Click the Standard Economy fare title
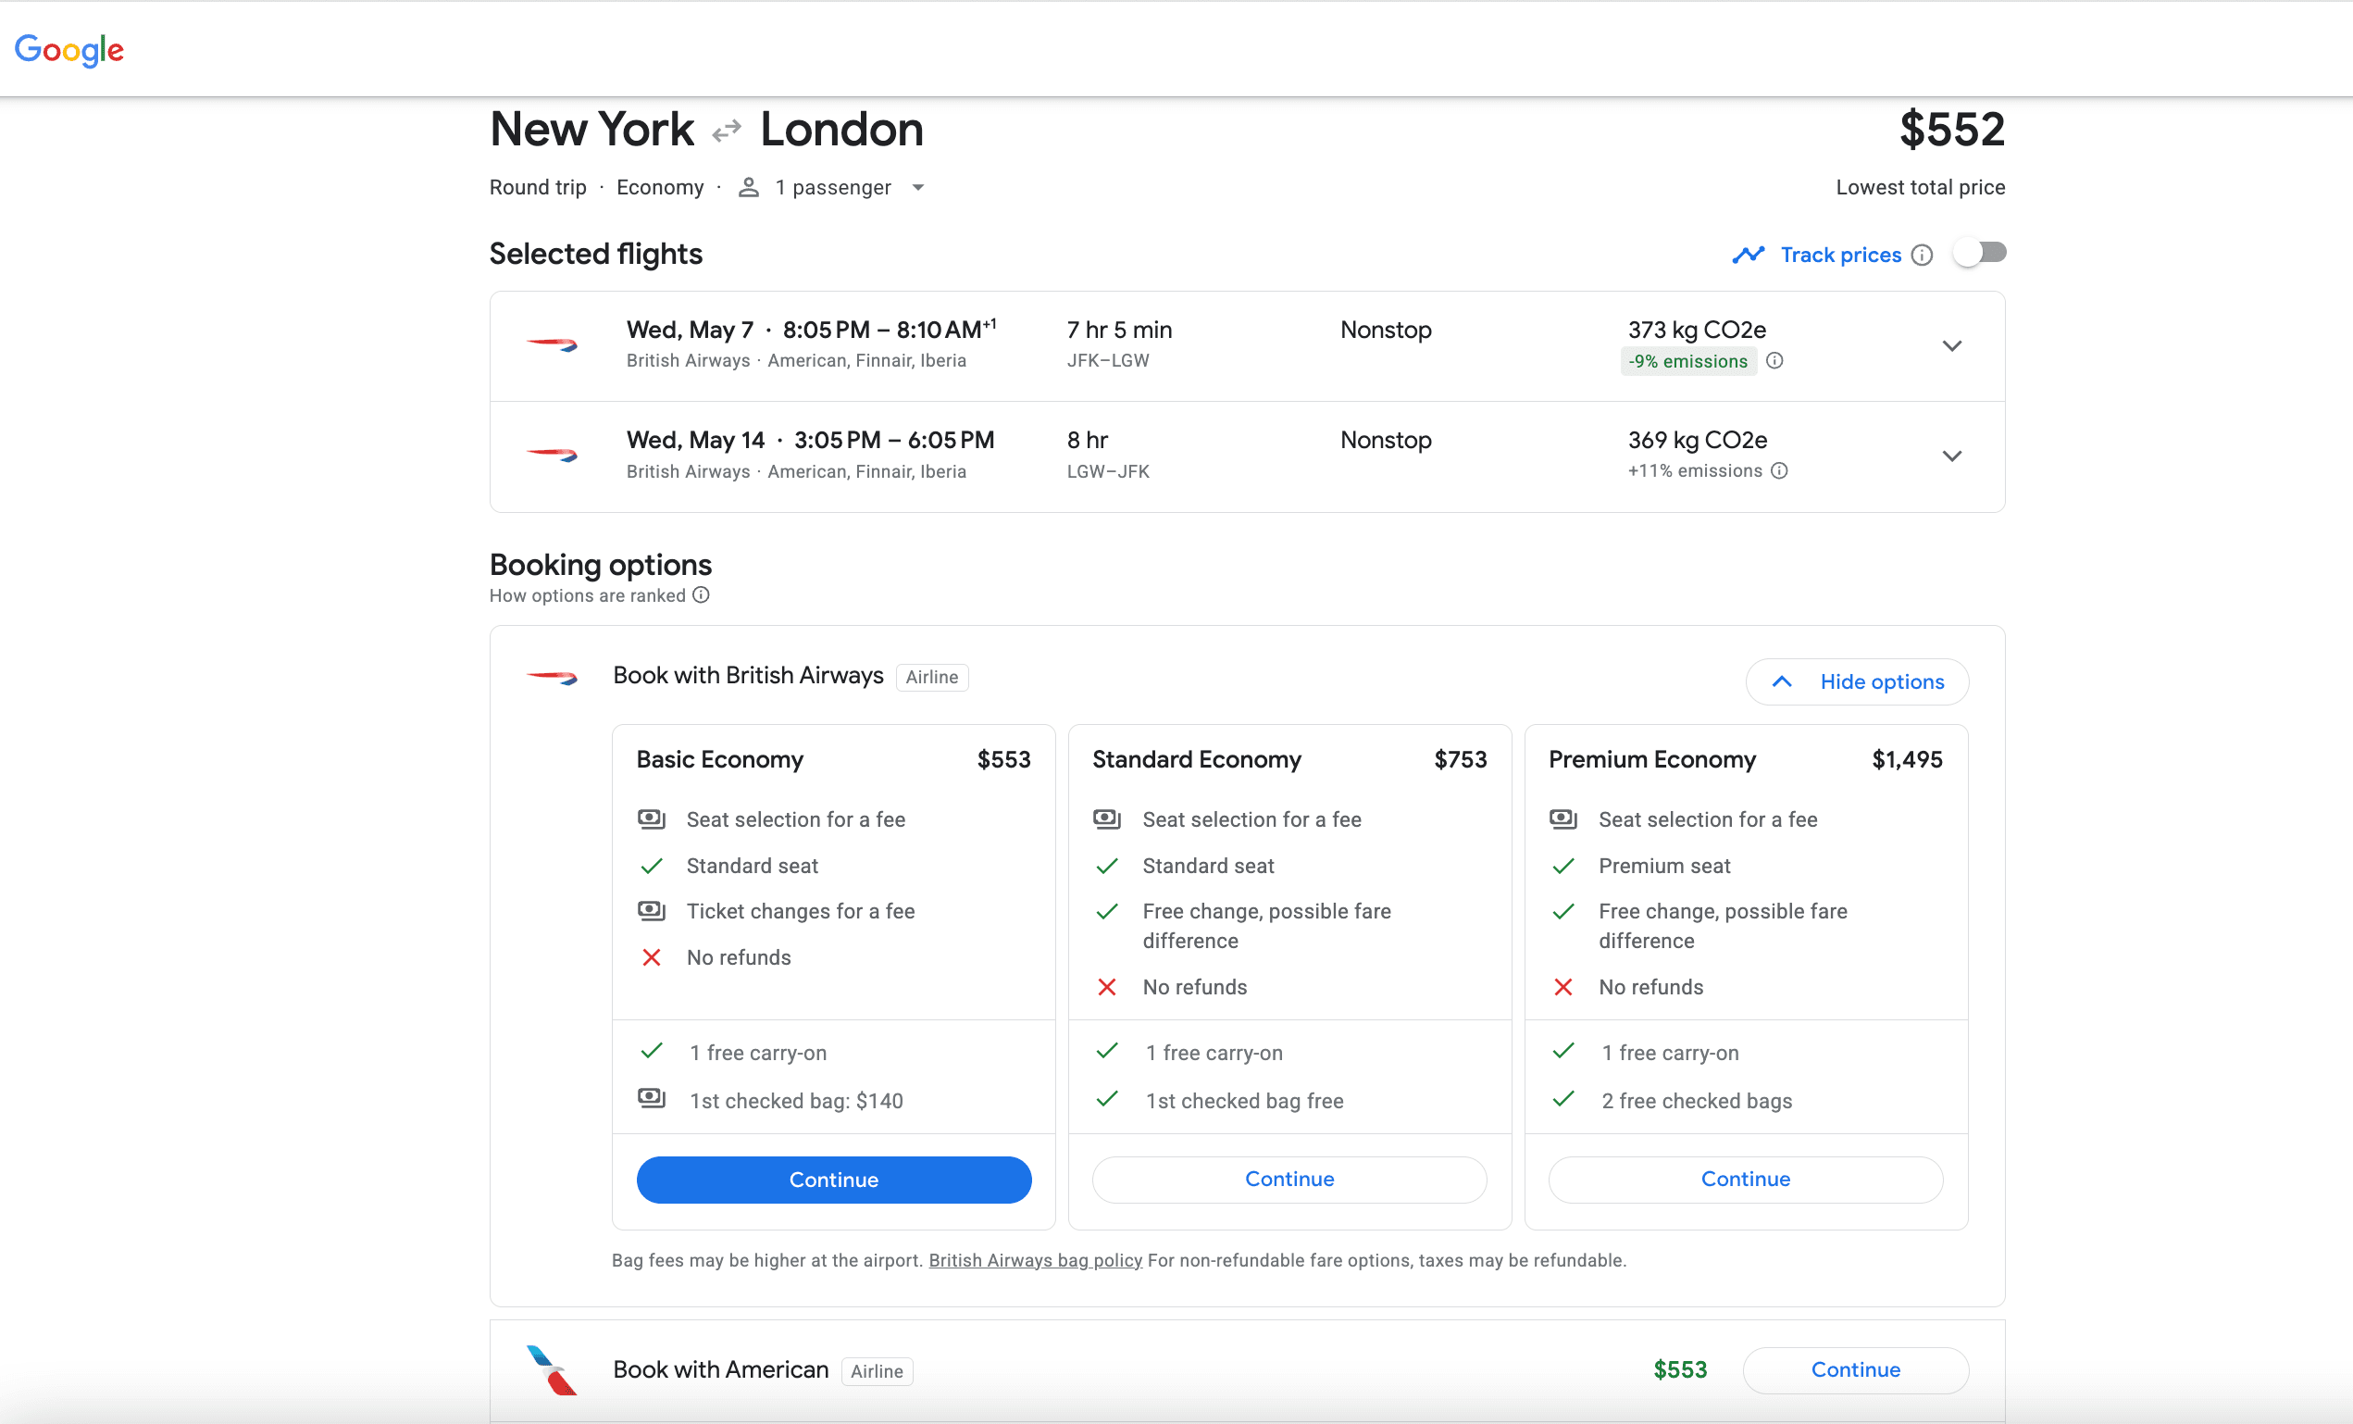This screenshot has height=1424, width=2353. click(1197, 759)
